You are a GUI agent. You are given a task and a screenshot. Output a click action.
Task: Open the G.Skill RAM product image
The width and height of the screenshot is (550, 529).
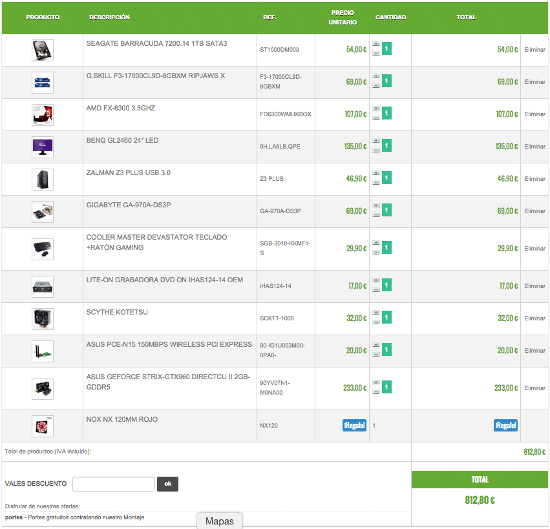pos(43,83)
